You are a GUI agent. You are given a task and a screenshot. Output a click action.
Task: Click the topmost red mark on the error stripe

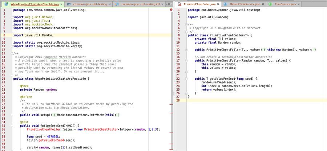[171, 105]
